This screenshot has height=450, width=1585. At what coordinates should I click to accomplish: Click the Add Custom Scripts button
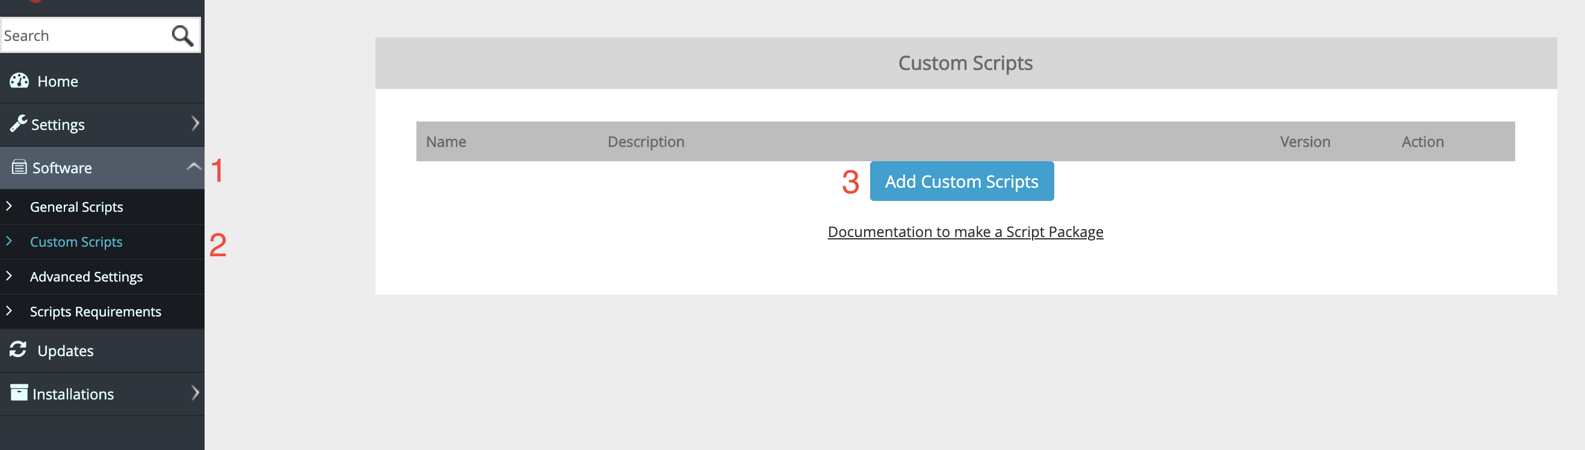[x=962, y=181]
